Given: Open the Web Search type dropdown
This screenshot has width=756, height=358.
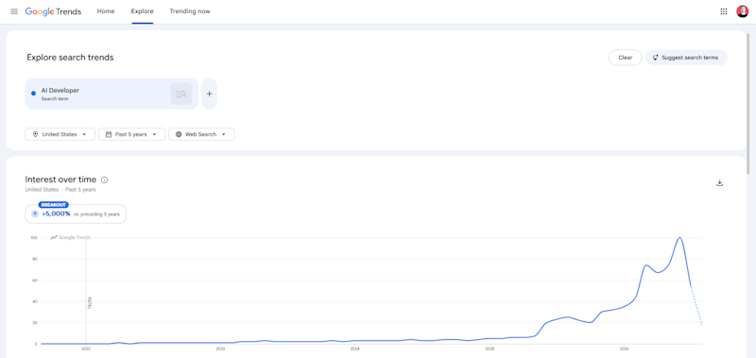Looking at the screenshot, I should (201, 134).
